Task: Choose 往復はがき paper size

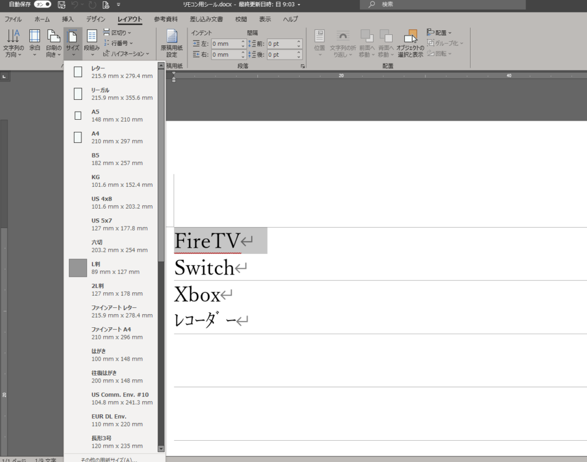Action: point(111,376)
